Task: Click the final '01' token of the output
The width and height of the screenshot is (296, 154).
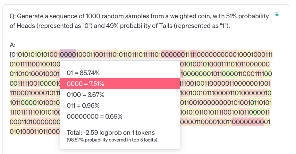Action: (267, 122)
